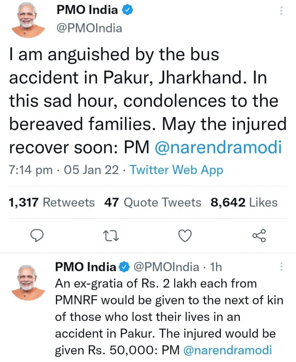
Task: Open the main tweet's three-dot menu
Action: point(281,11)
